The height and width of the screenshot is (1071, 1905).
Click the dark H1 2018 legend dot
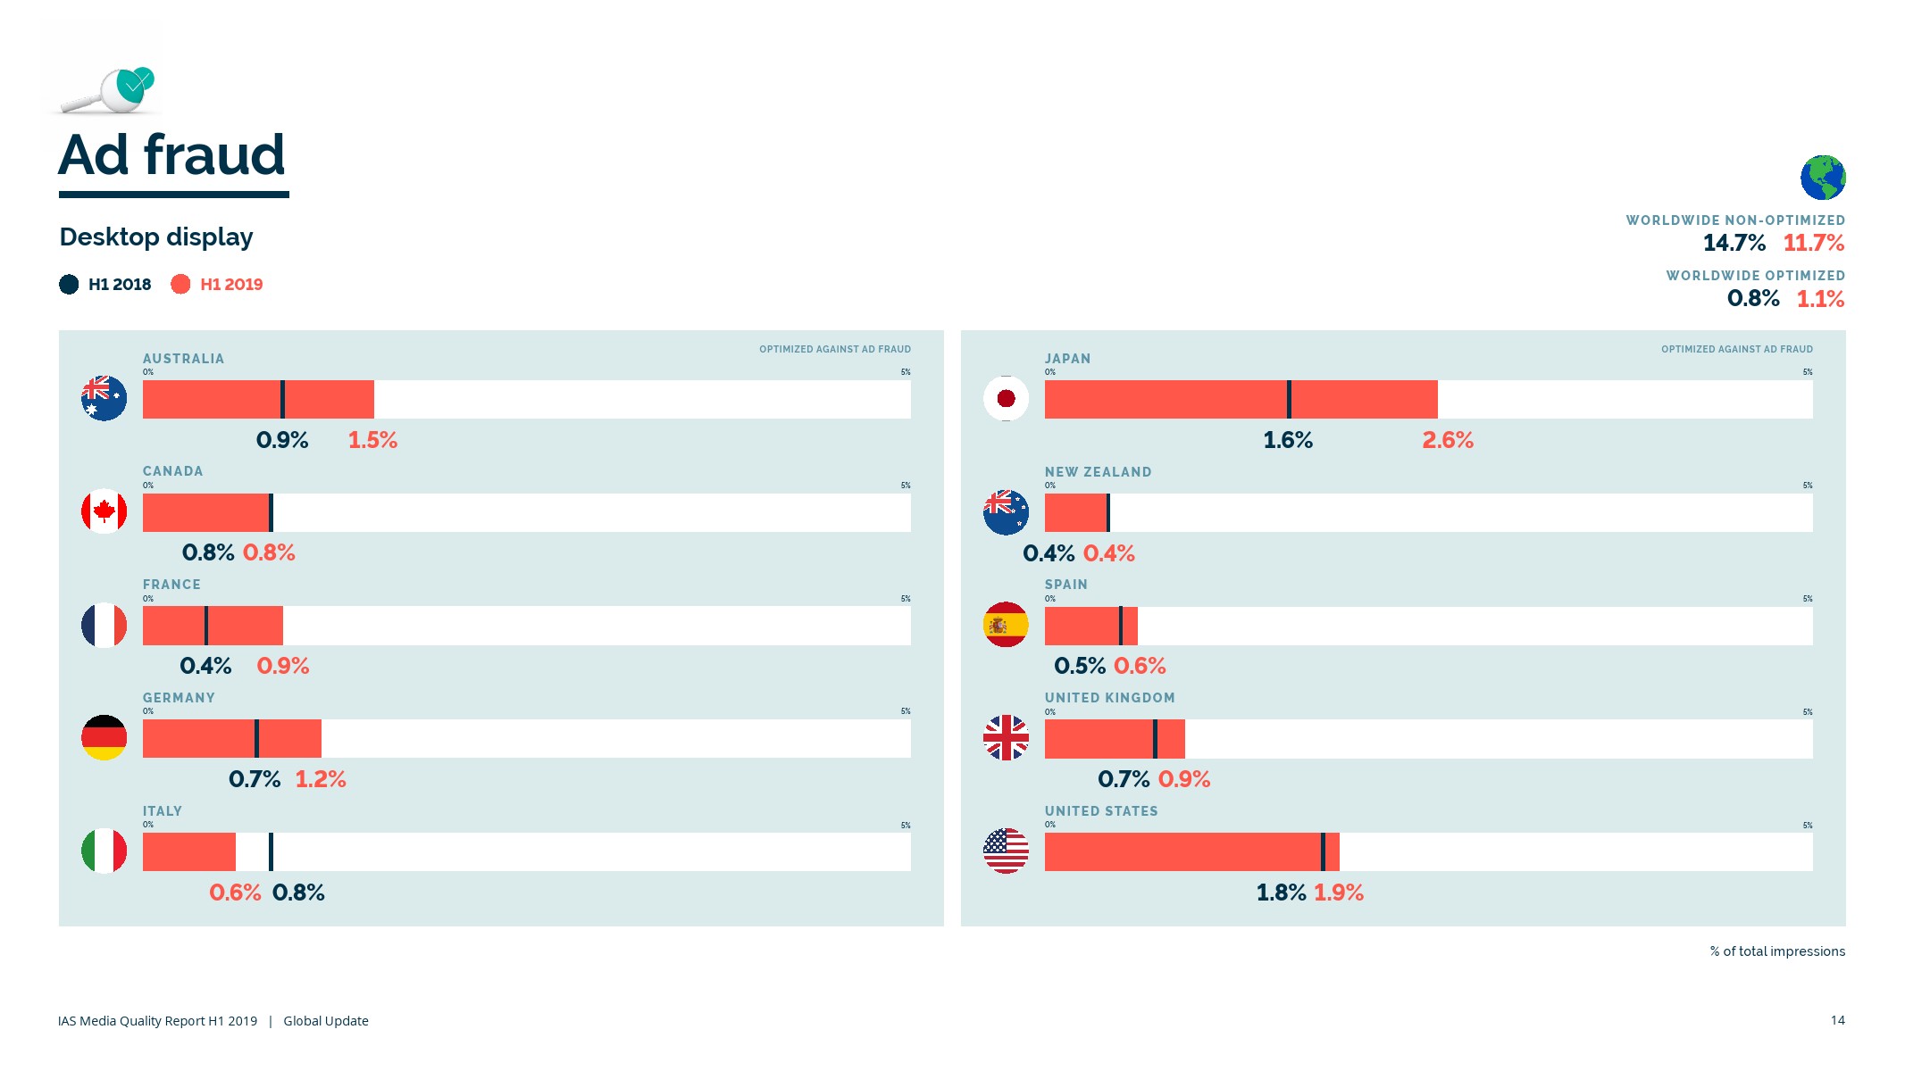69,285
